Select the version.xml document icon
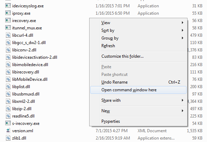The image size is (207, 142). click(x=8, y=130)
